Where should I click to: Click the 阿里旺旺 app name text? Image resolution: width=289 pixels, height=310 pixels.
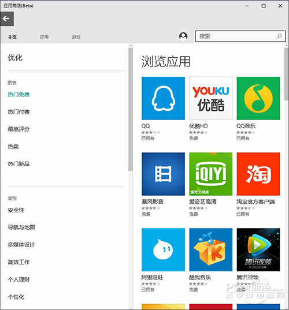152,277
